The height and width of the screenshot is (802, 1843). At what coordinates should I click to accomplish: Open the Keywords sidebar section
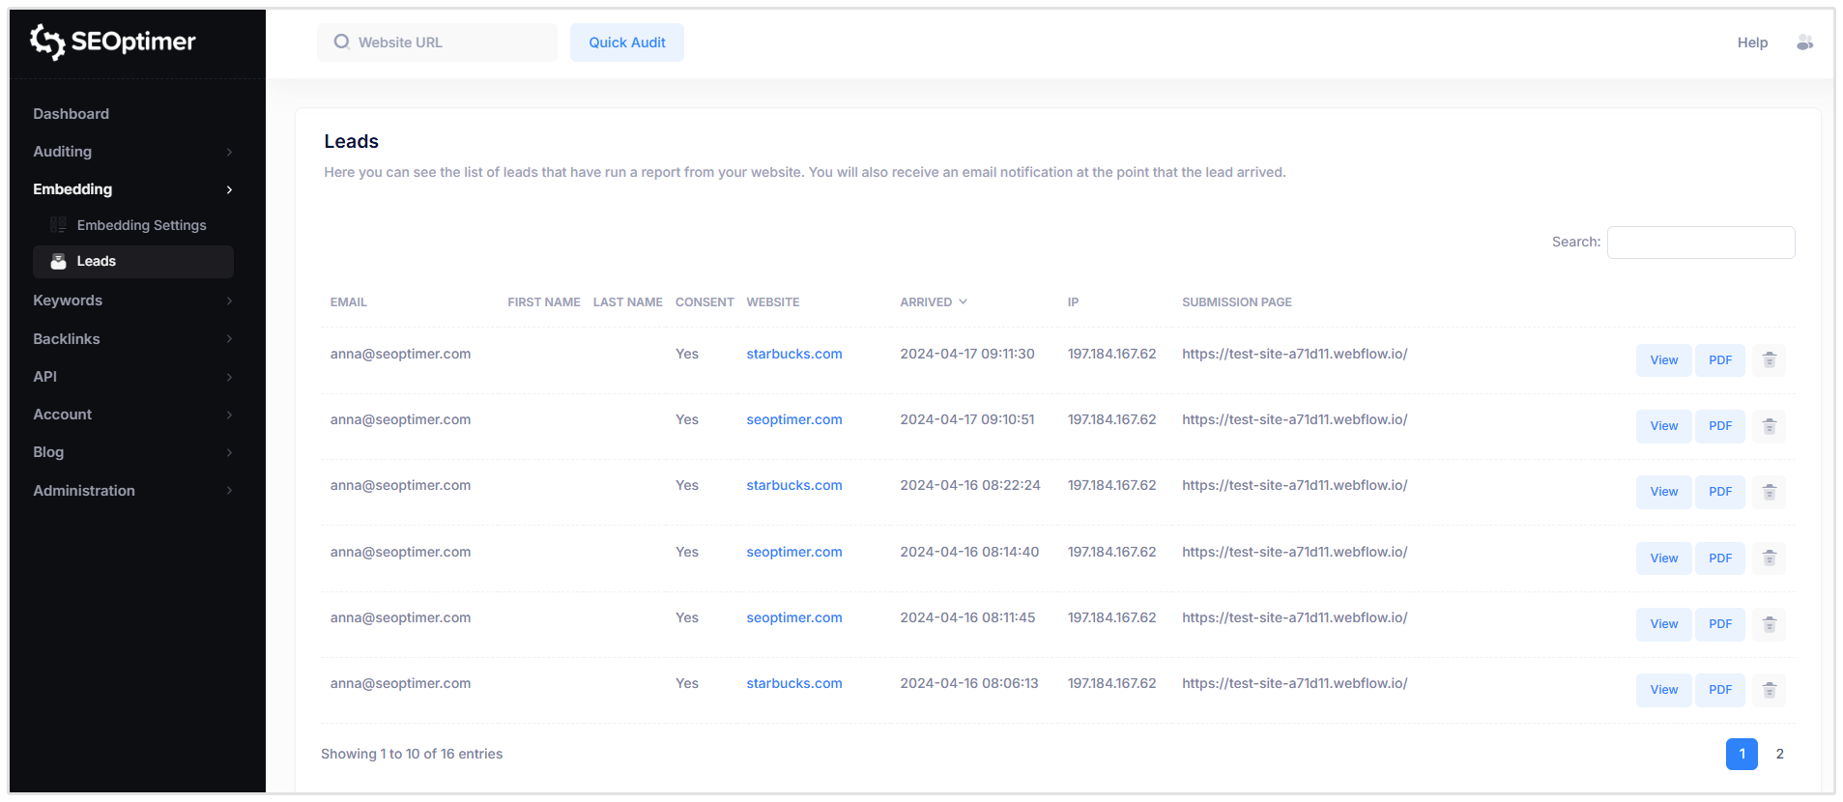pos(68,301)
